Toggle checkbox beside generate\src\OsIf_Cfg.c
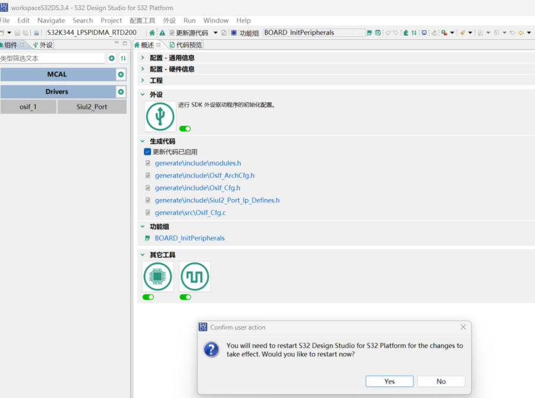Screen dimensions: 535x398 click(148, 213)
